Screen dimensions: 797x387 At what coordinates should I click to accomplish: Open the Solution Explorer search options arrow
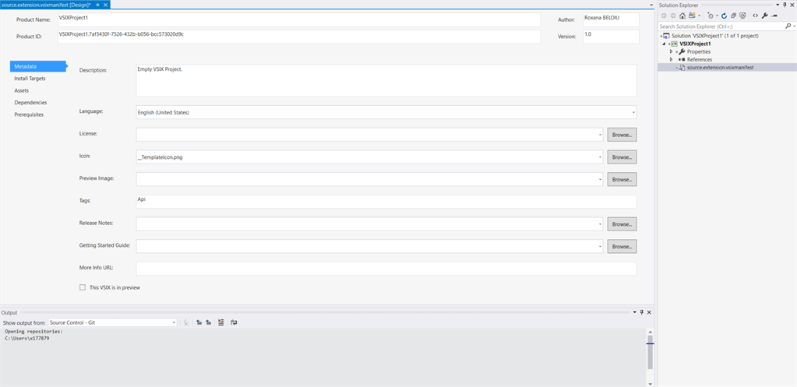(x=795, y=26)
